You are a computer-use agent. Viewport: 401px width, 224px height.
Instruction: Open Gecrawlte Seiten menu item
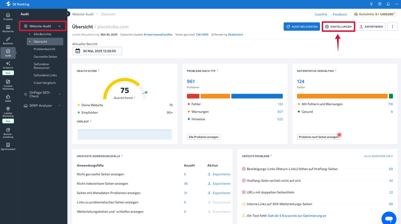click(x=45, y=57)
